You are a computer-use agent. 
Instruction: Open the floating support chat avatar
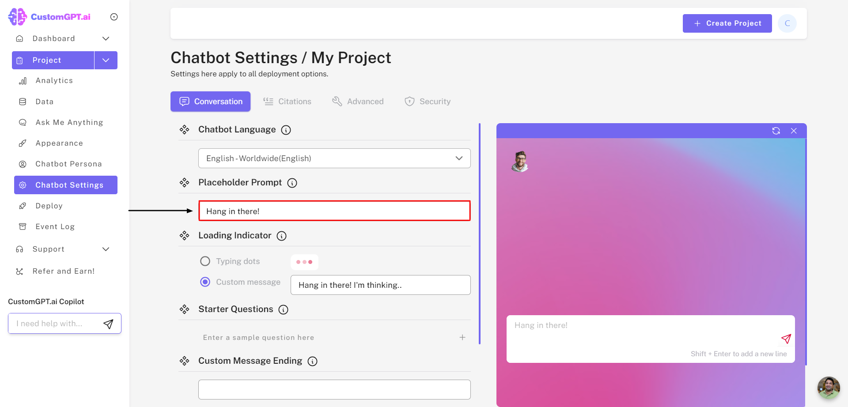(x=829, y=388)
